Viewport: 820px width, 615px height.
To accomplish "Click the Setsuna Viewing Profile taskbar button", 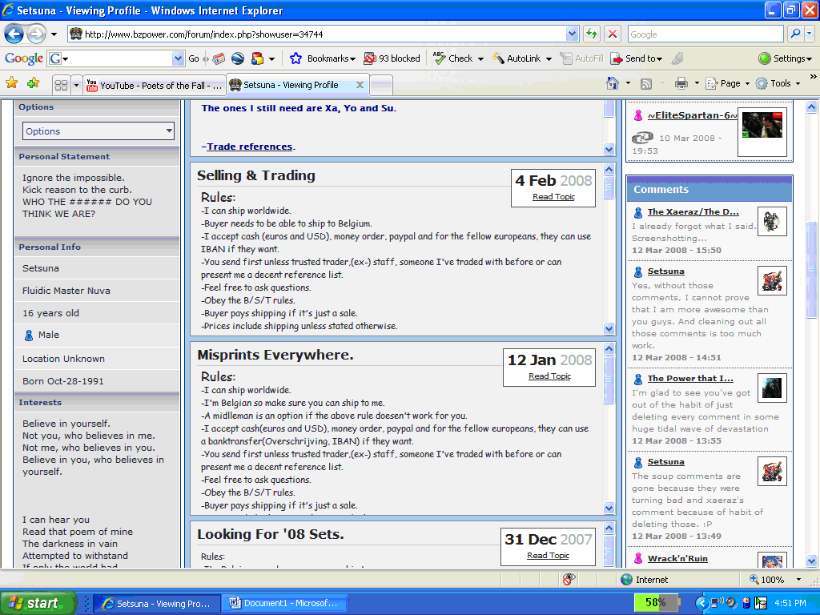I will 157,604.
